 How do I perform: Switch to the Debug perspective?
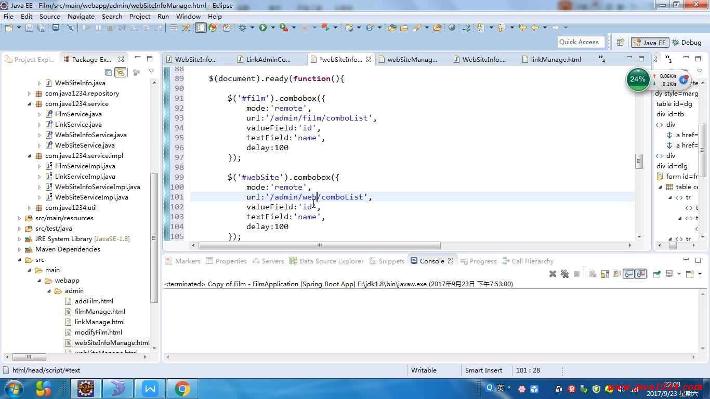pos(687,43)
